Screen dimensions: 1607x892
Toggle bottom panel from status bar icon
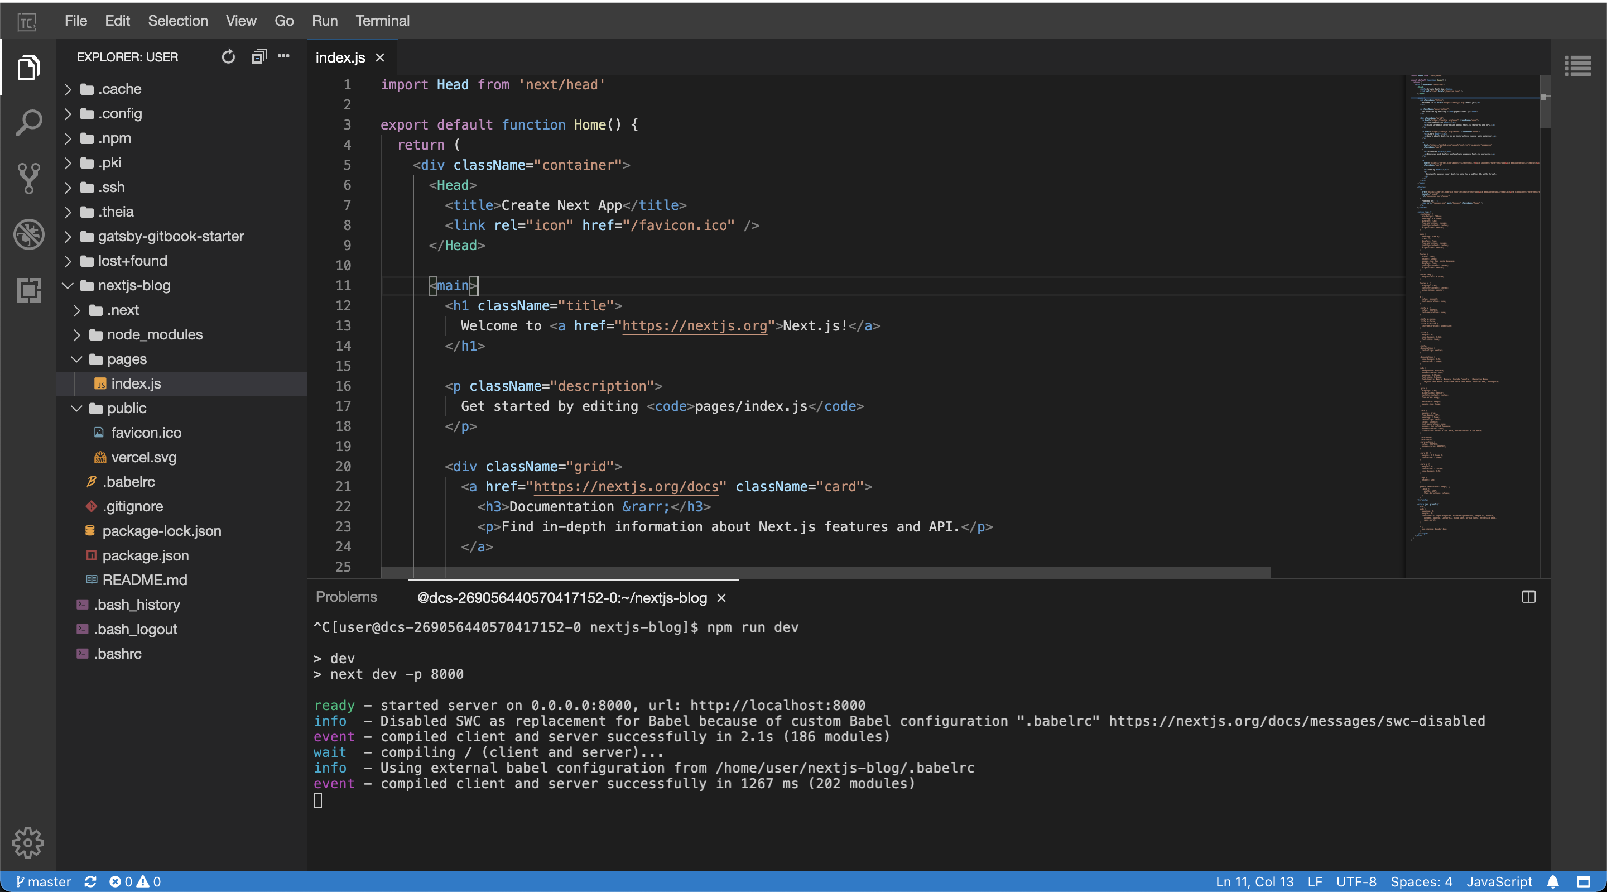tap(1584, 881)
